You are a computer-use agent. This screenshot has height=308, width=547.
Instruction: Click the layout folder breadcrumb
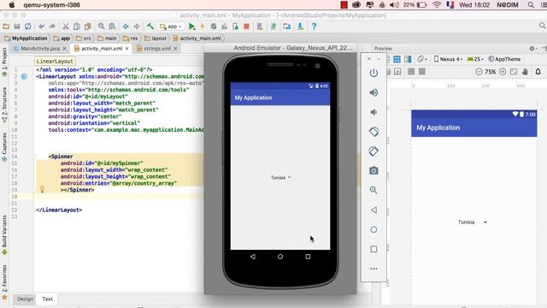[156, 38]
